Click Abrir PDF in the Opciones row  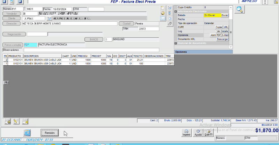[x=215, y=35]
